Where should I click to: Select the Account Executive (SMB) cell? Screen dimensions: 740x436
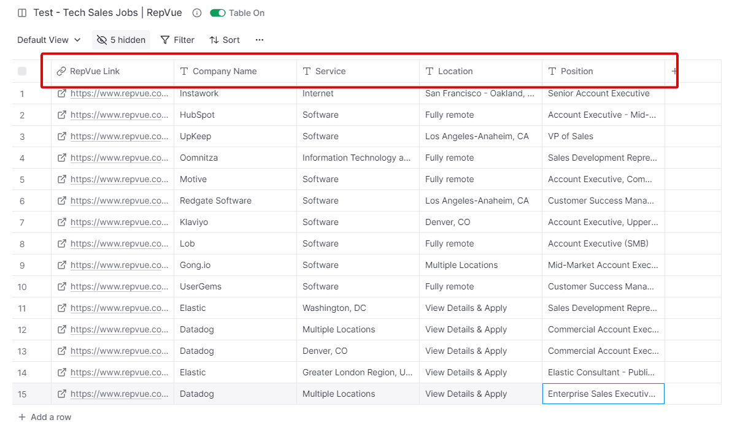[604, 243]
